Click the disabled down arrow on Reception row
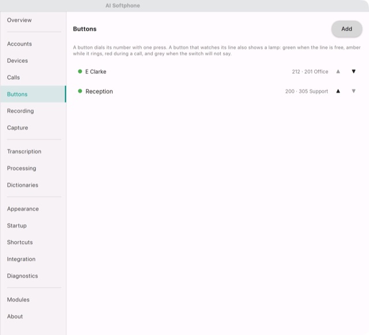The image size is (369, 335). tap(353, 91)
